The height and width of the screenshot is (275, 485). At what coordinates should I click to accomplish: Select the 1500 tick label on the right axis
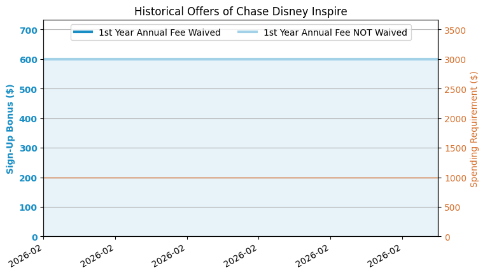(x=454, y=148)
